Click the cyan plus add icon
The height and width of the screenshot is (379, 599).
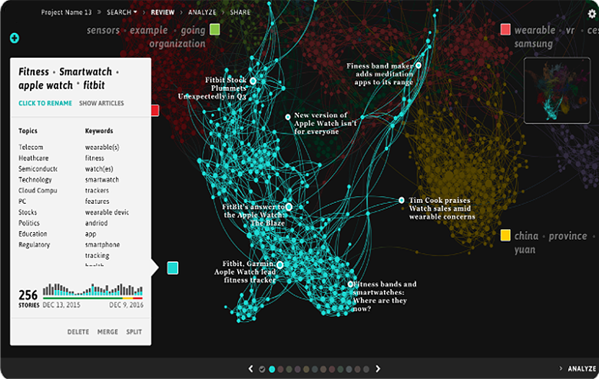coord(15,38)
